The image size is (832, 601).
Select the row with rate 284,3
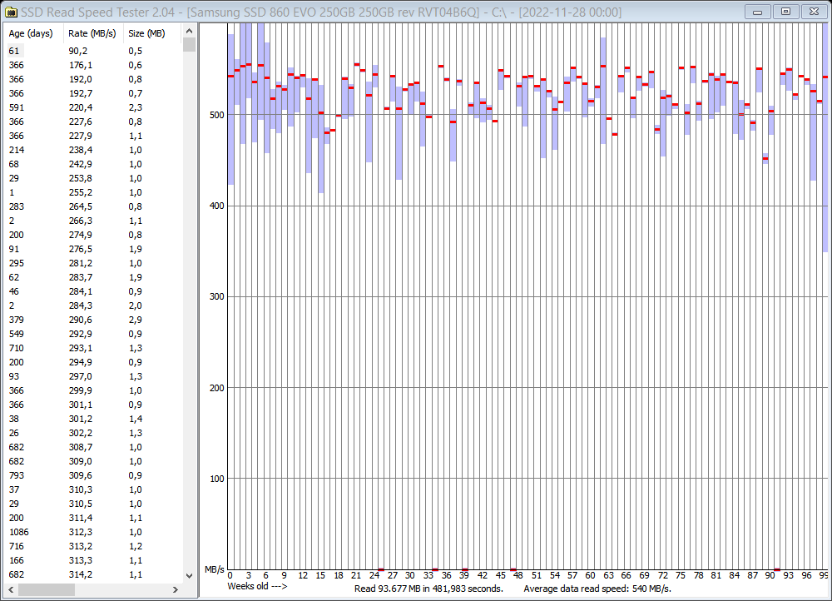click(93, 305)
